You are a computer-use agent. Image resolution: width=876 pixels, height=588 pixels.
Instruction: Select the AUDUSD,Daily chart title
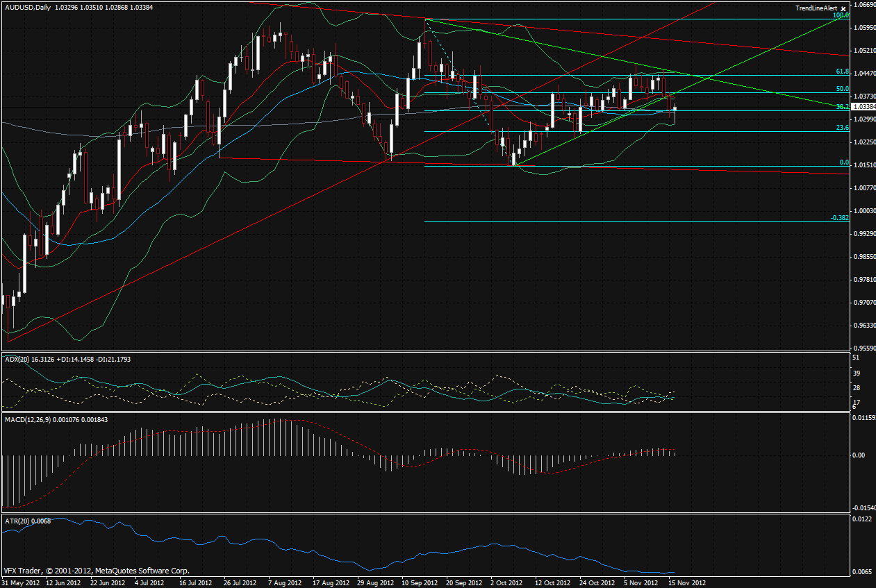pyautogui.click(x=26, y=6)
